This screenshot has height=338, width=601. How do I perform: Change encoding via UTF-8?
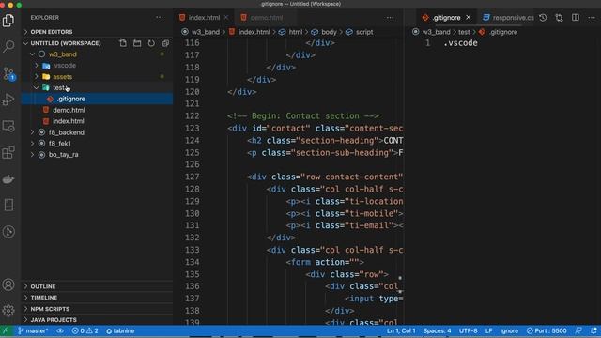point(468,330)
